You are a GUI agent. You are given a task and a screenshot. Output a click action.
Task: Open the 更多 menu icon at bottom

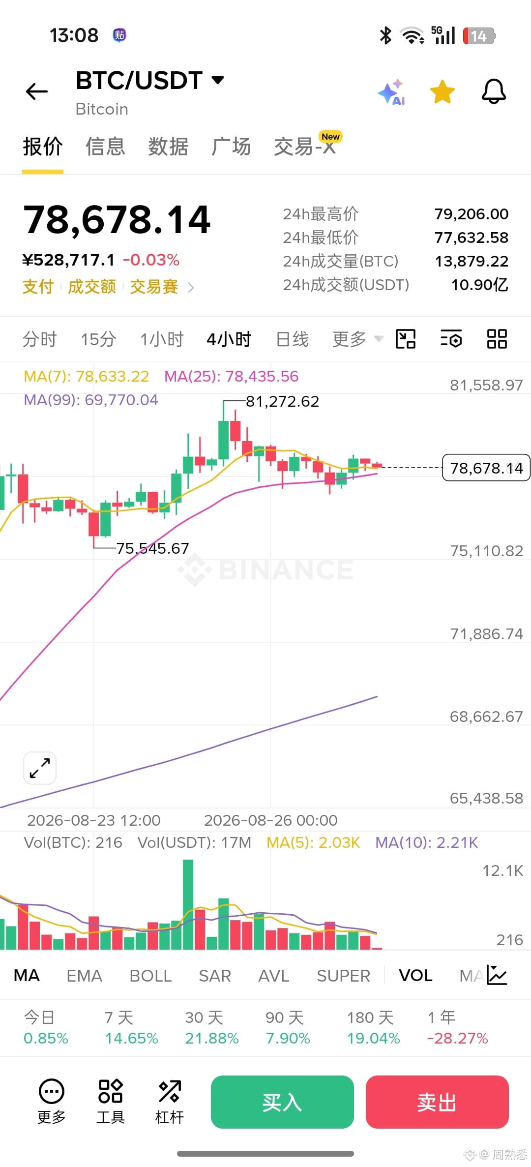pos(52,1102)
